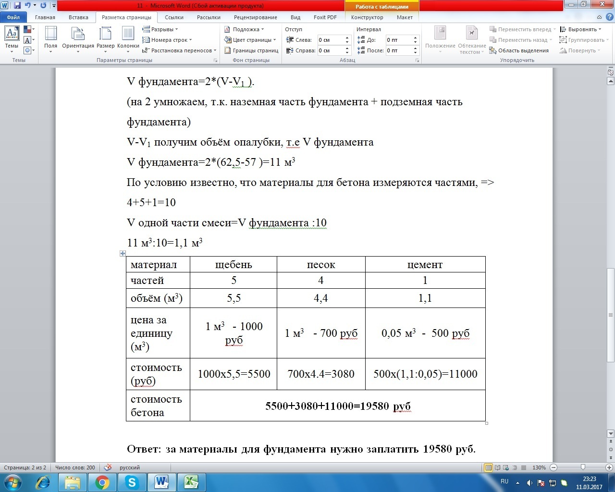This screenshot has width=615, height=492.
Task: Click the Число слов: 200 word count
Action: [75, 467]
